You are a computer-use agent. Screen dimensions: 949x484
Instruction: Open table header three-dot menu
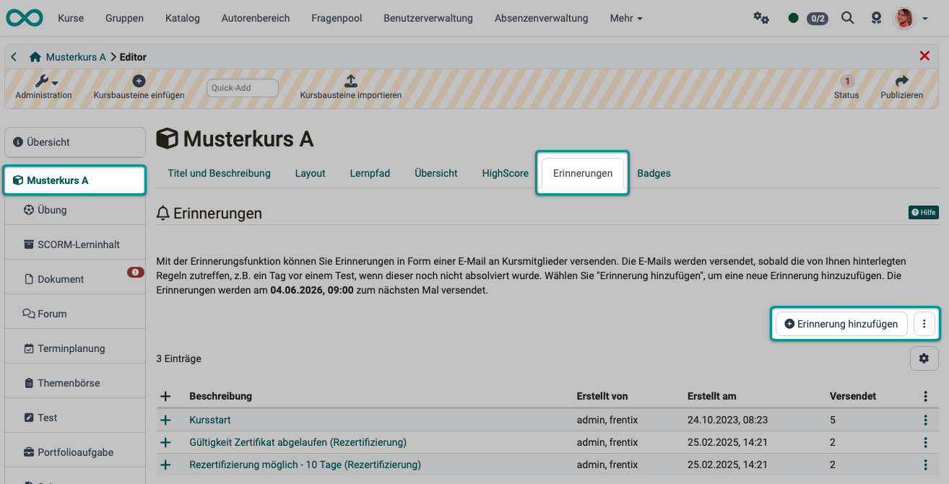tap(925, 396)
